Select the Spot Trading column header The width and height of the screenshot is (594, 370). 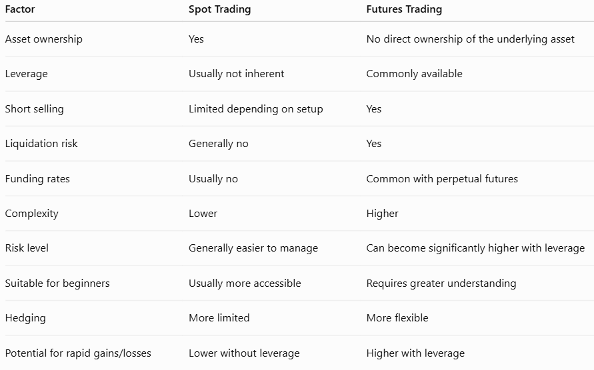(220, 9)
